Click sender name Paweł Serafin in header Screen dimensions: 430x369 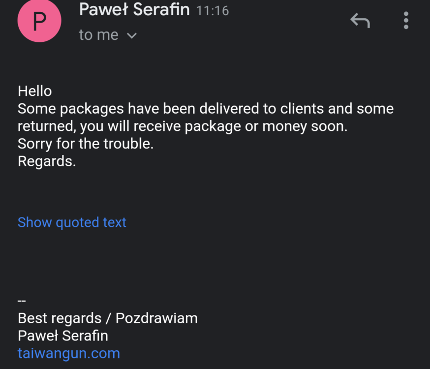click(134, 9)
